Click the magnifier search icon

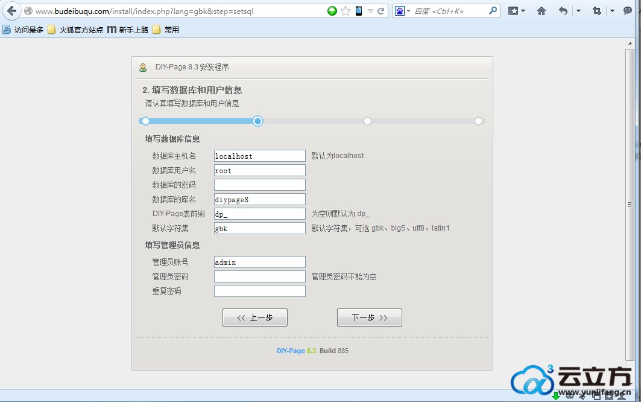(493, 11)
